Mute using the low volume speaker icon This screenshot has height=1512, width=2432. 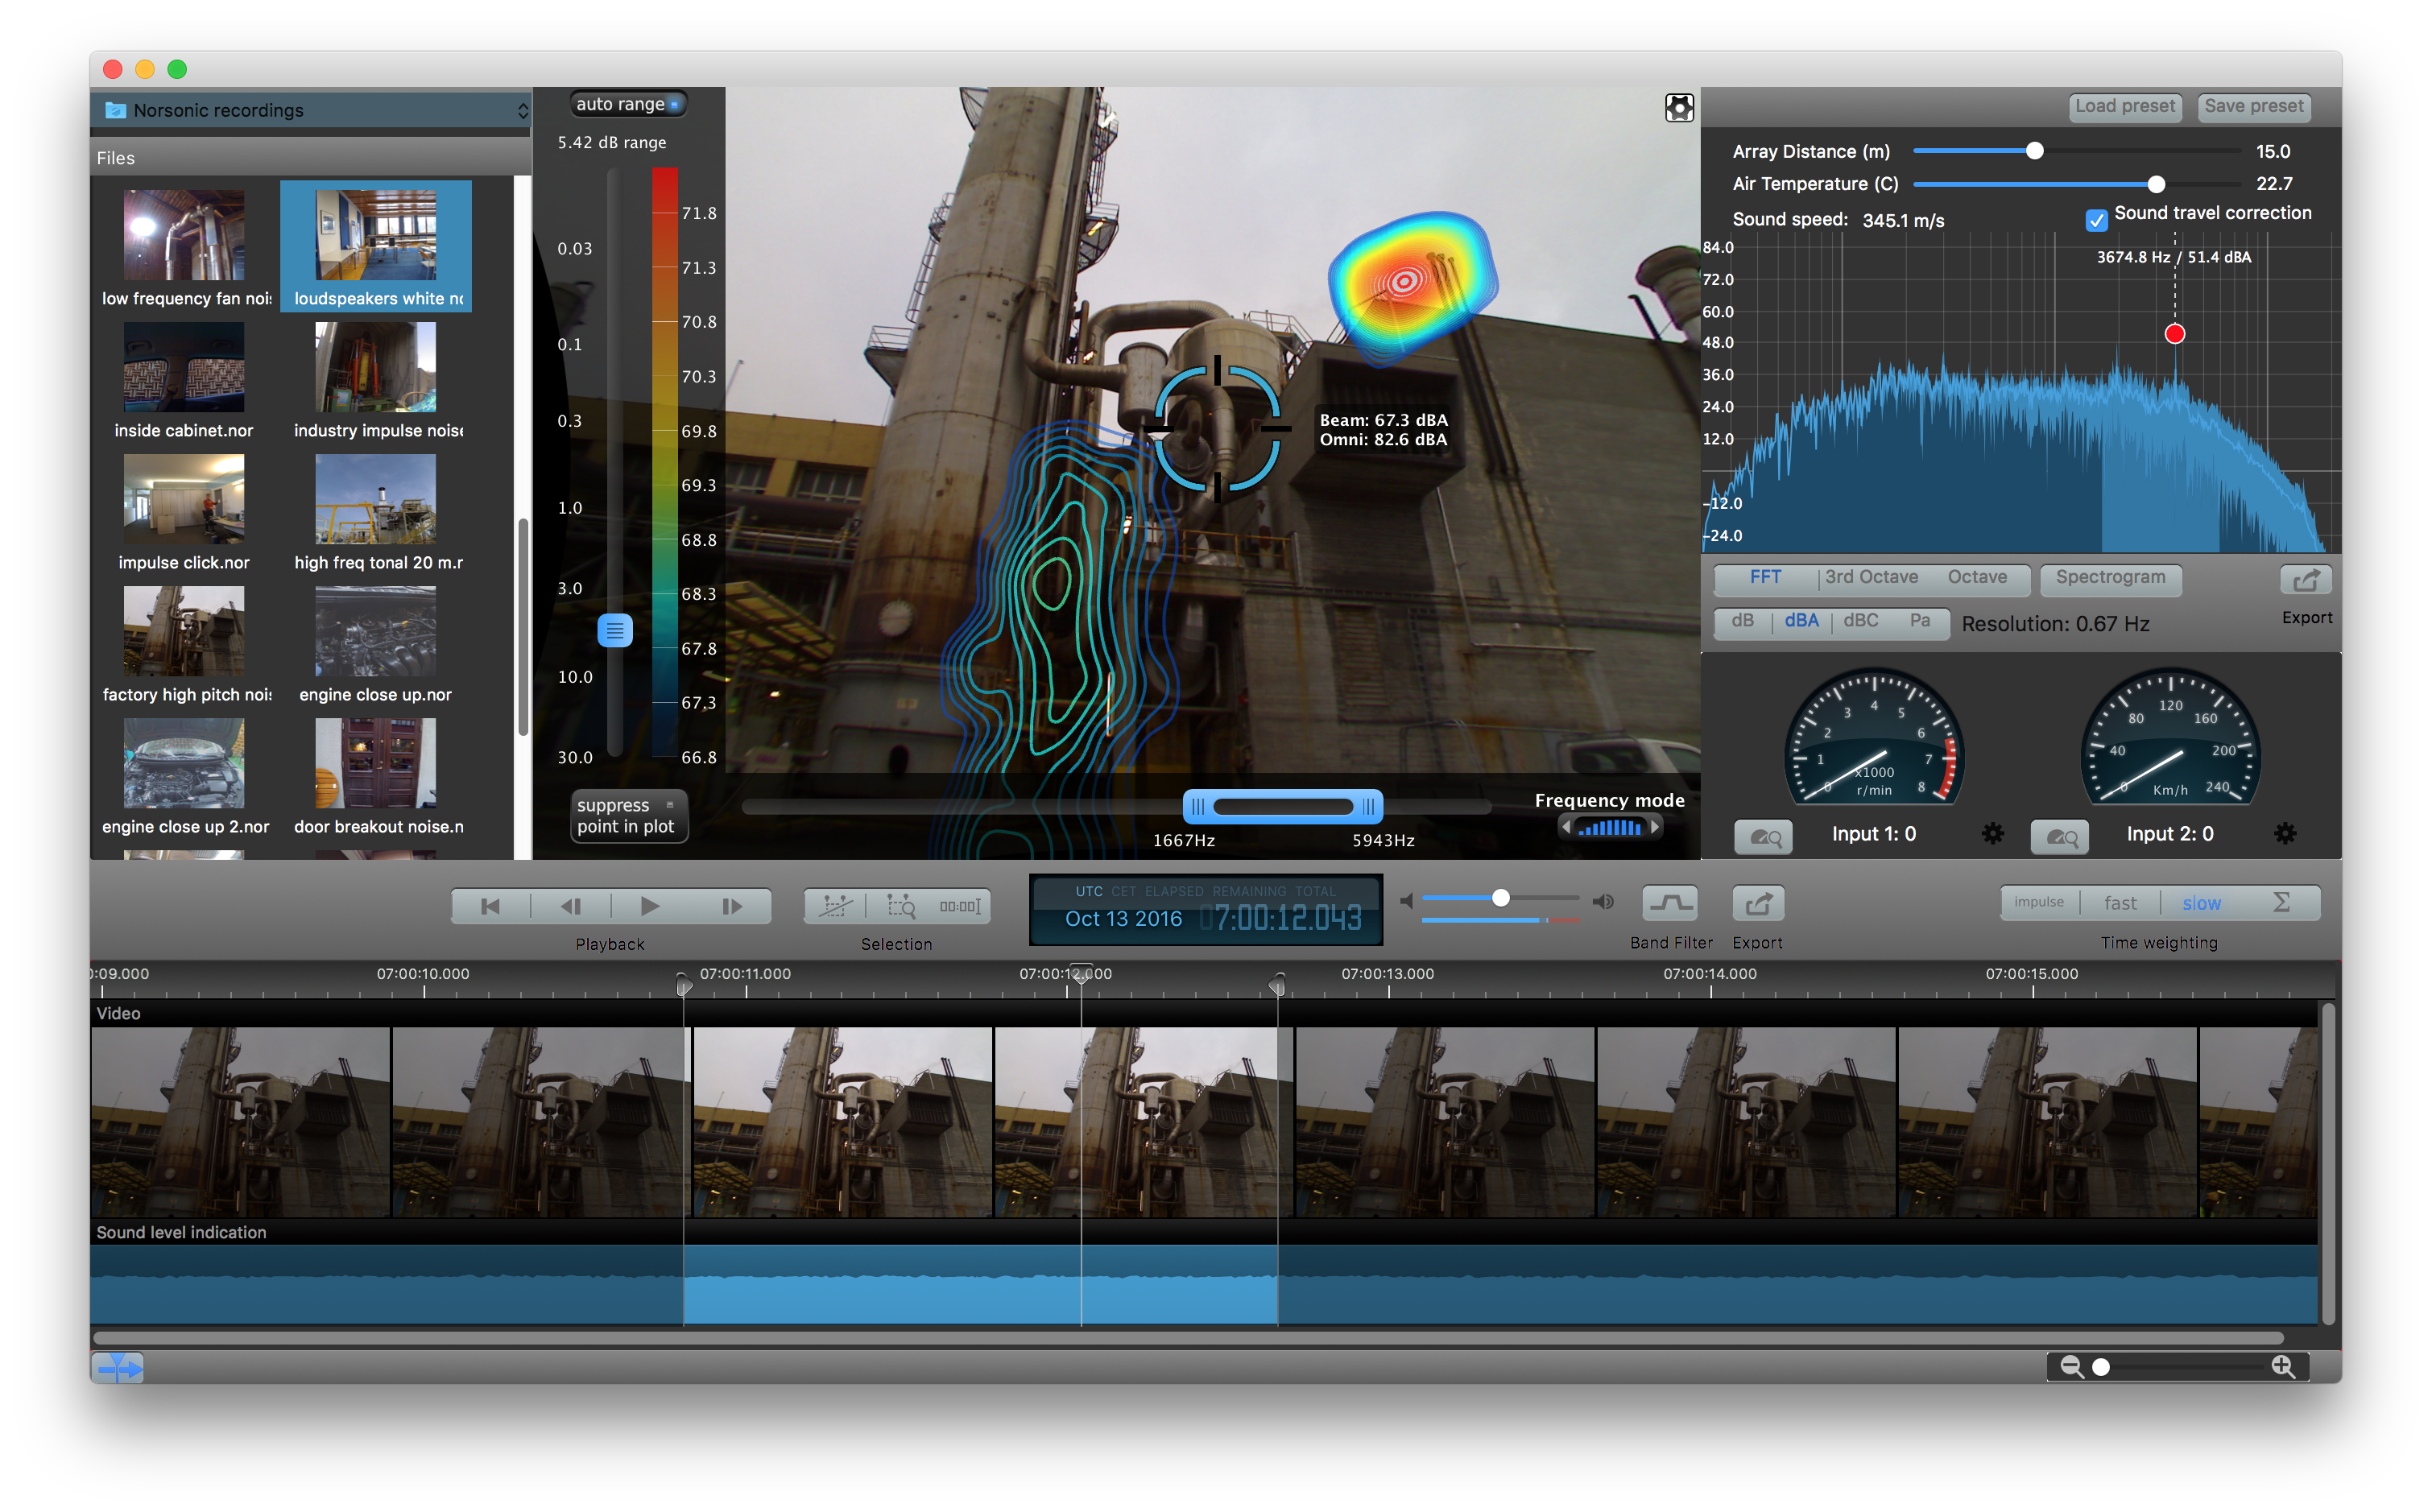(x=1407, y=901)
